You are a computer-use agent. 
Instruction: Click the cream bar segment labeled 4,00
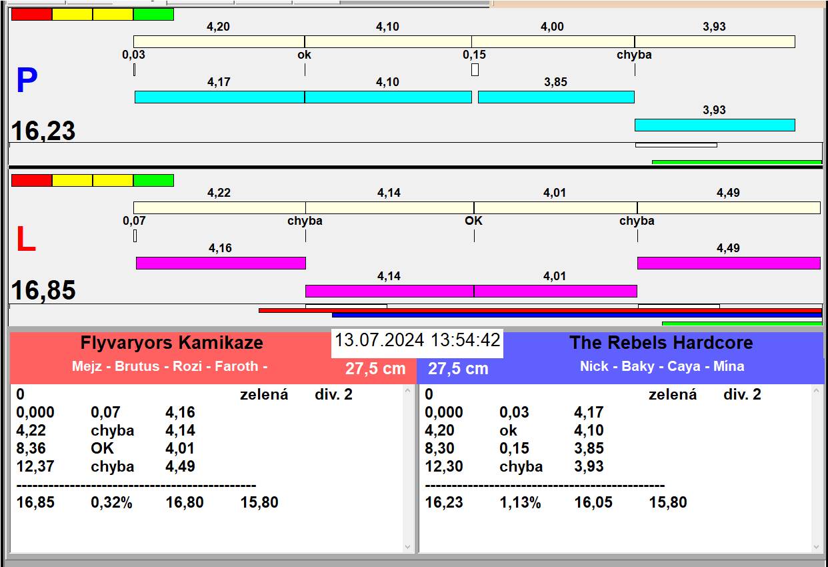coord(553,41)
